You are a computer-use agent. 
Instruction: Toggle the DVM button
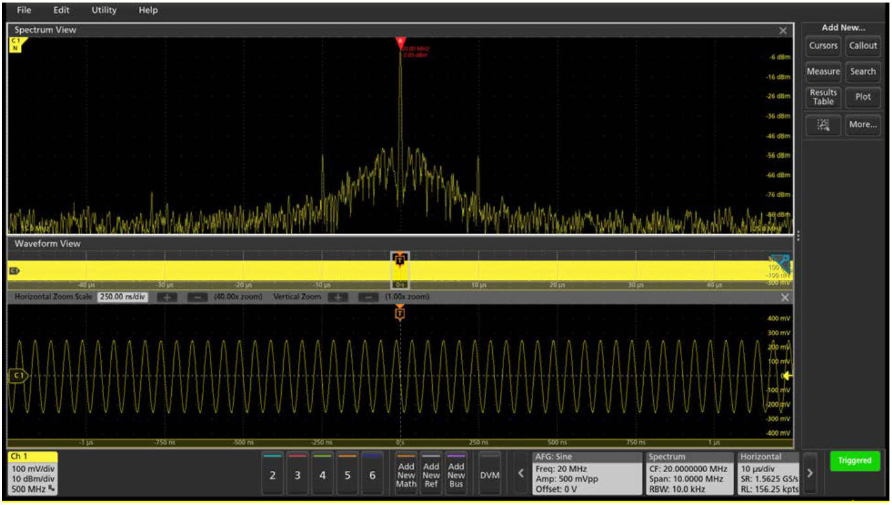coord(490,475)
